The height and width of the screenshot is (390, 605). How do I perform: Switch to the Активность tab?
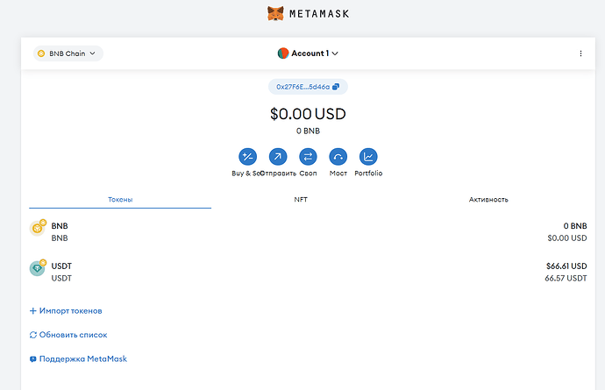tap(488, 200)
